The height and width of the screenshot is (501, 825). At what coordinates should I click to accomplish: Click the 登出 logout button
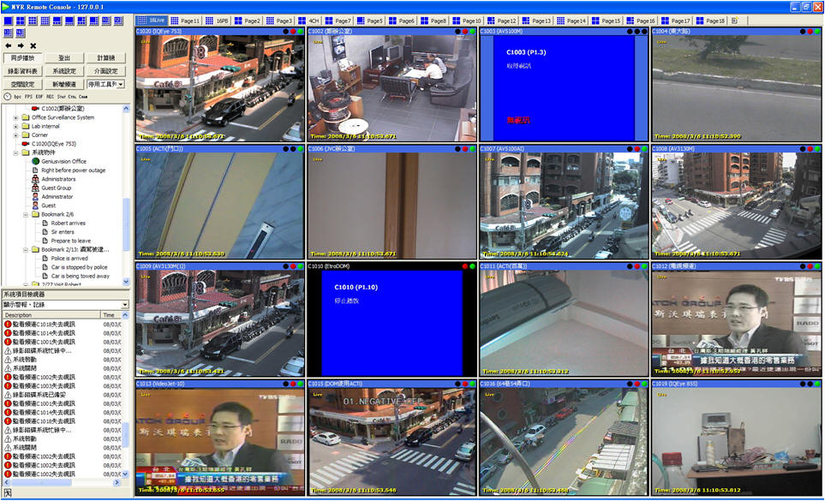coord(64,57)
